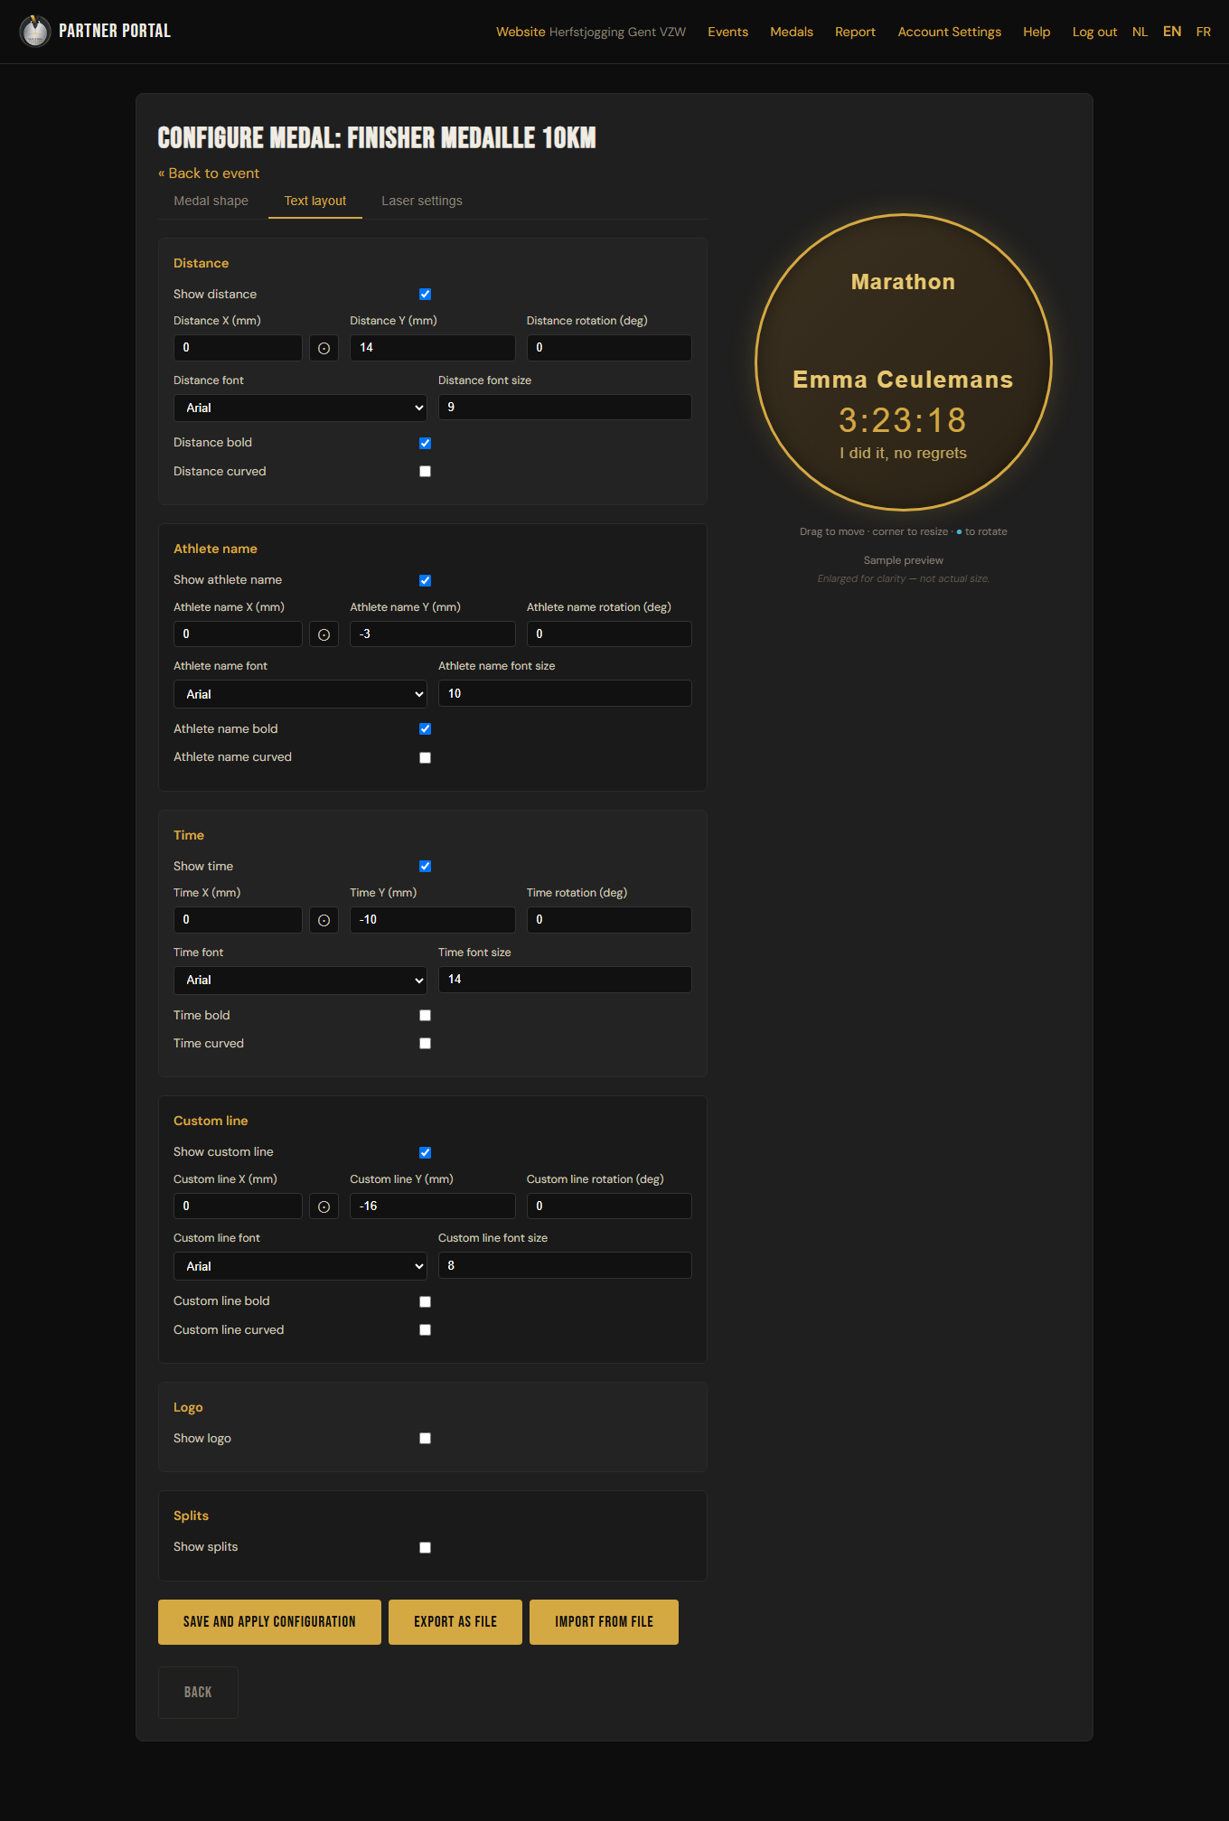Image resolution: width=1229 pixels, height=1821 pixels.
Task: Click Import from File button
Action: click(x=604, y=1622)
